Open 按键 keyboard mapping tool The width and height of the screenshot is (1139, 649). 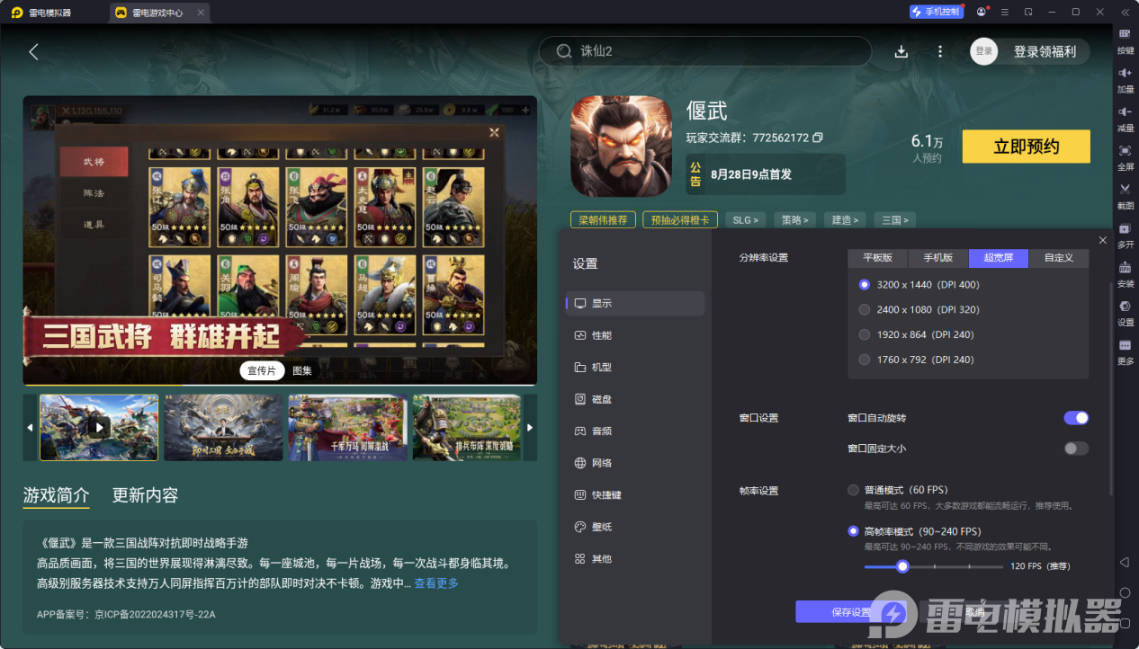(x=1126, y=41)
